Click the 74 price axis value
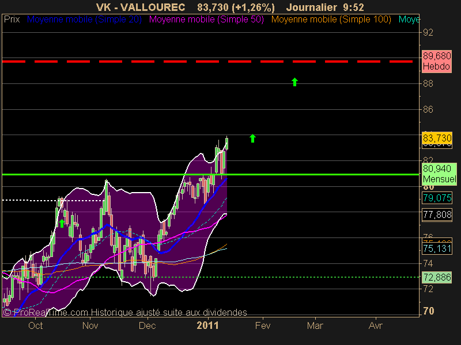This screenshot has width=461, height=345. pyautogui.click(x=428, y=263)
